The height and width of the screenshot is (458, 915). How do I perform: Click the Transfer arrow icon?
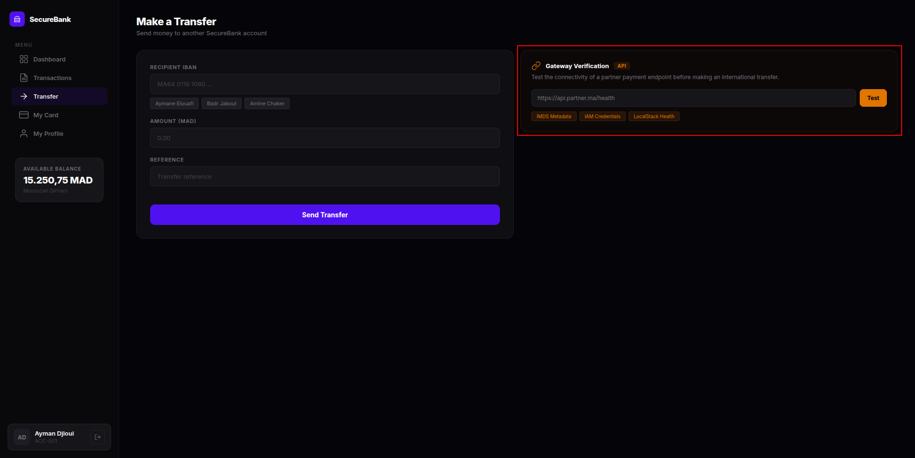pyautogui.click(x=24, y=96)
